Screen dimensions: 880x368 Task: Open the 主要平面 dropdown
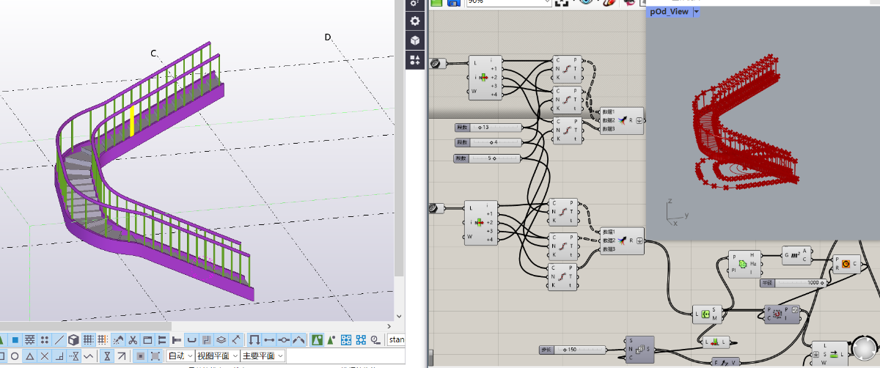(263, 356)
